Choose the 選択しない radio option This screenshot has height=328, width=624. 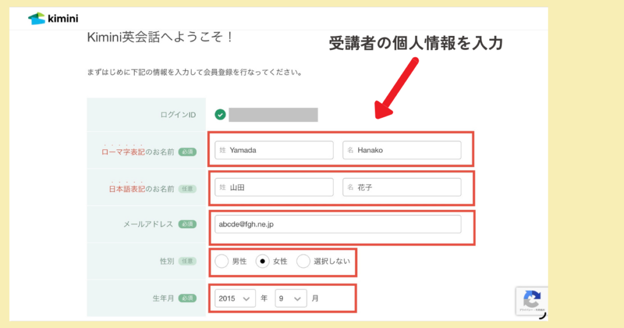(x=303, y=262)
